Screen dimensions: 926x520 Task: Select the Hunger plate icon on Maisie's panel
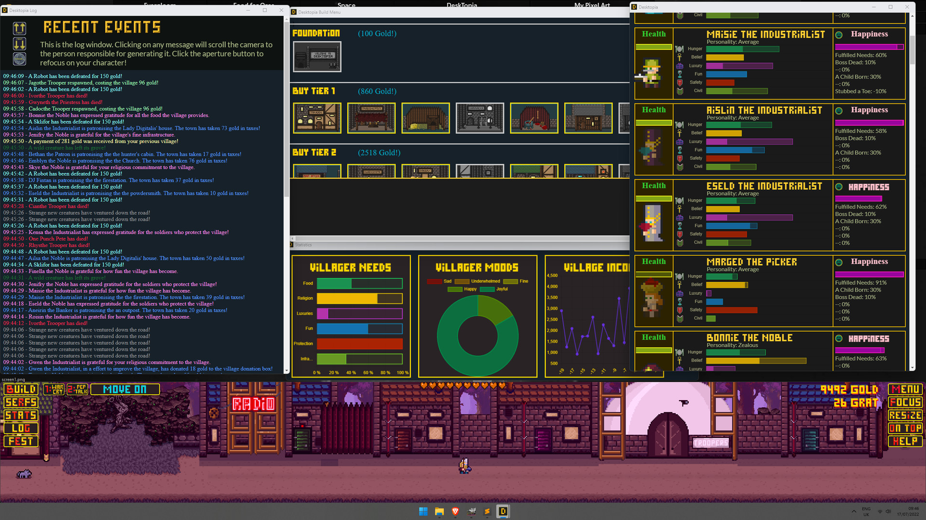click(x=680, y=49)
